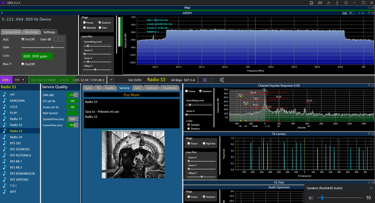The width and height of the screenshot is (375, 203).
Task: Open the info icon in title bar
Action: [337, 3]
